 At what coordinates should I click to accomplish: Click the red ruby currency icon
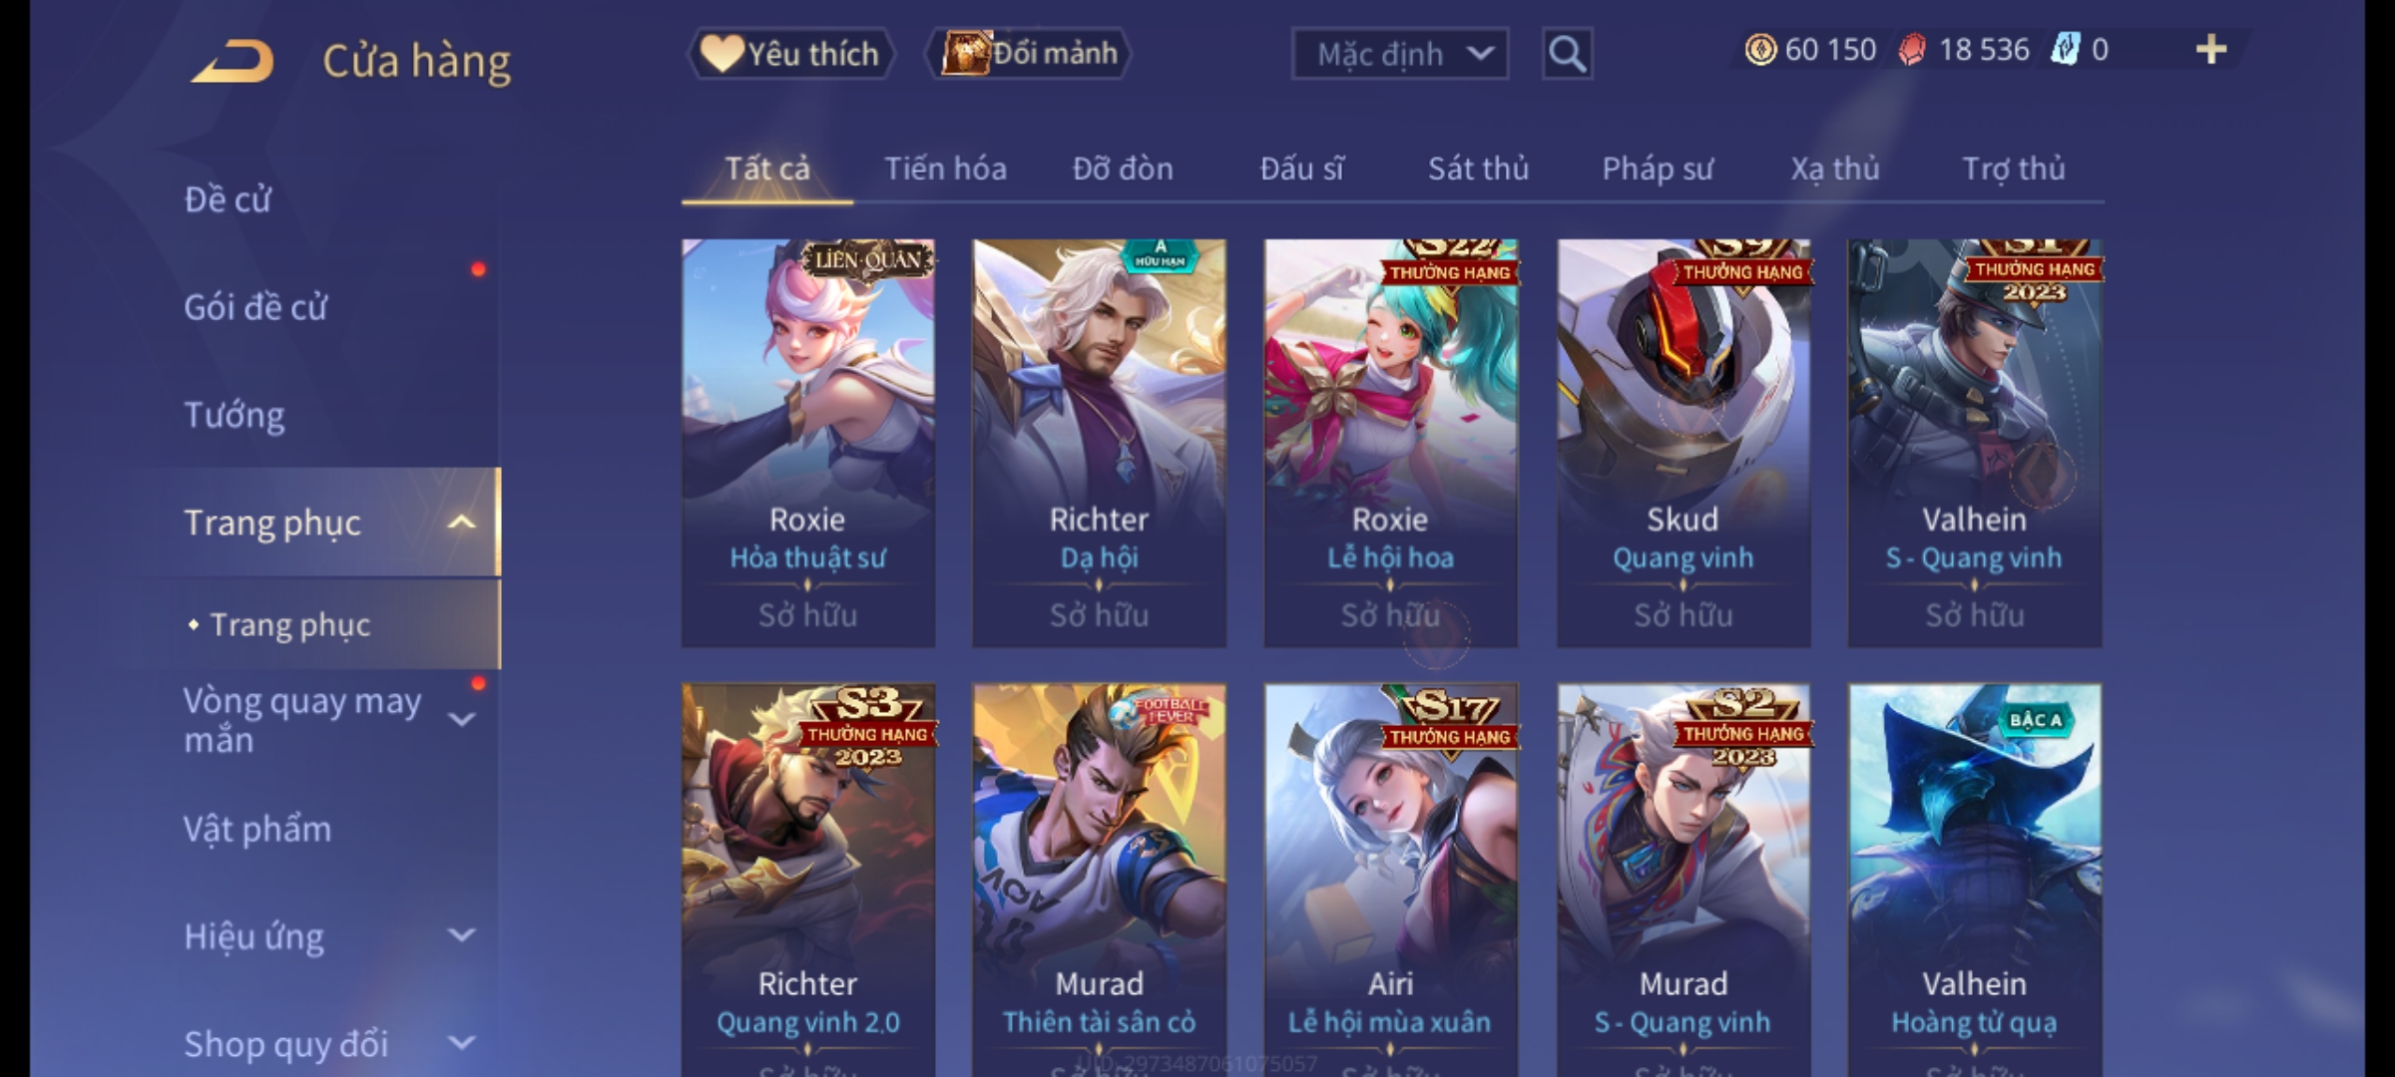point(1912,50)
